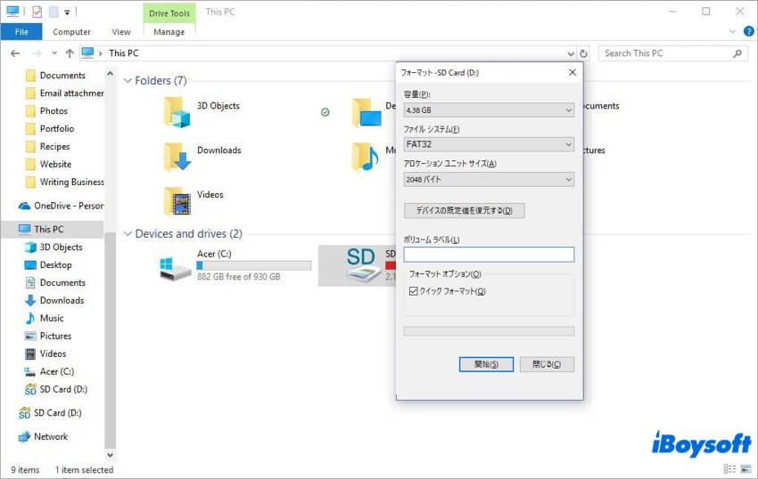The image size is (758, 479).
Task: Open the Explorer help icon
Action: click(749, 31)
